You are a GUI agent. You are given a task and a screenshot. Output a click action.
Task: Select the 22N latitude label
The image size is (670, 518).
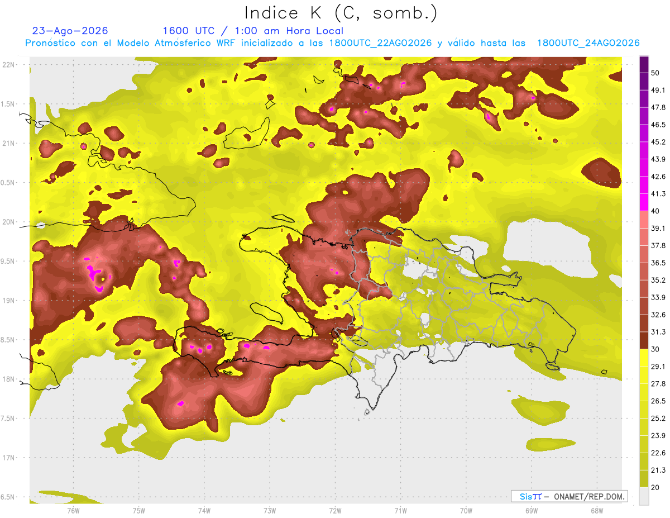[x=8, y=64]
